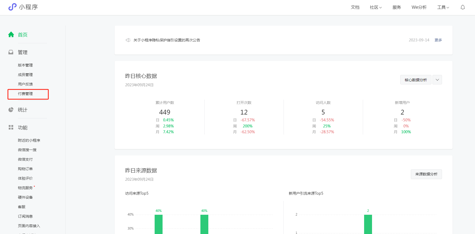The width and height of the screenshot is (475, 234).
Task: Open 成员管理 in the sidebar
Action: click(25, 75)
